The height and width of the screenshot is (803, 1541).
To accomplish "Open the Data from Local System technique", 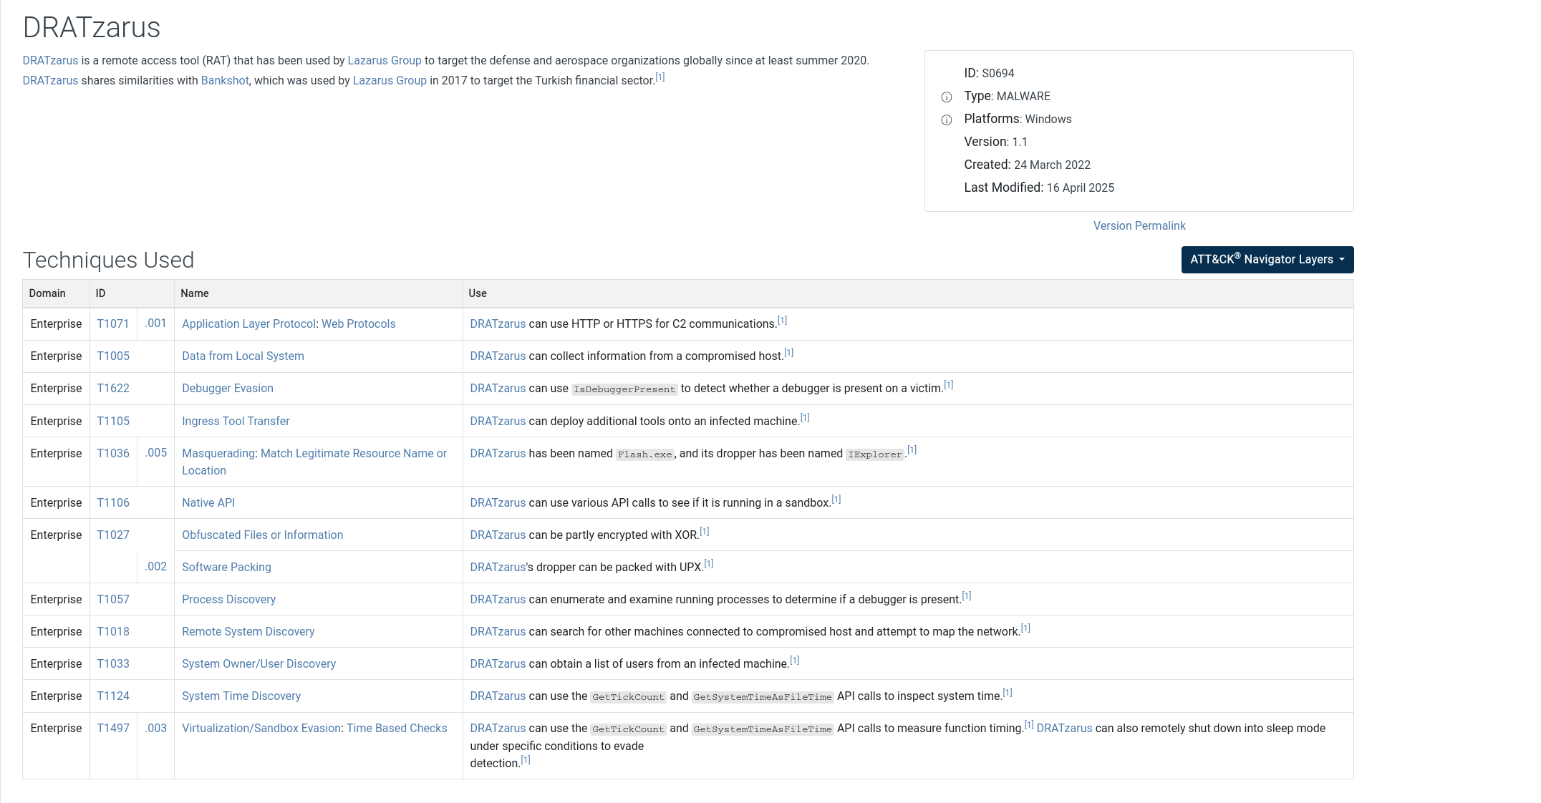I will (x=243, y=356).
